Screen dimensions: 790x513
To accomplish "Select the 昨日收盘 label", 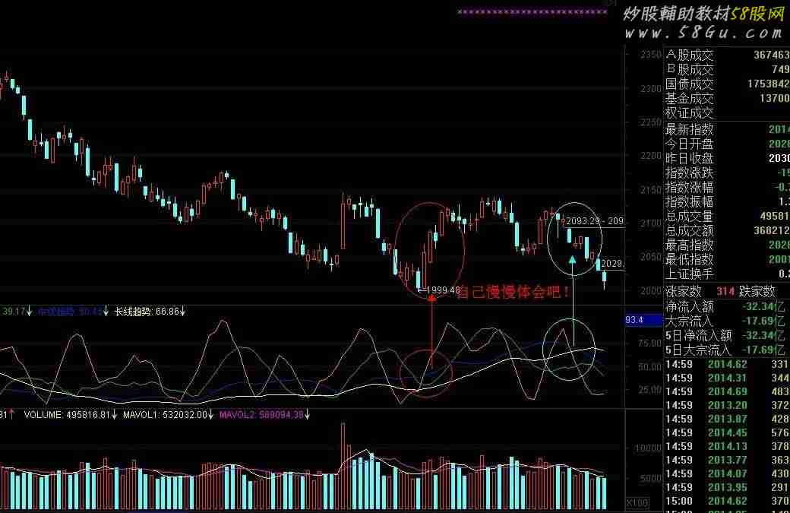I will tap(690, 158).
